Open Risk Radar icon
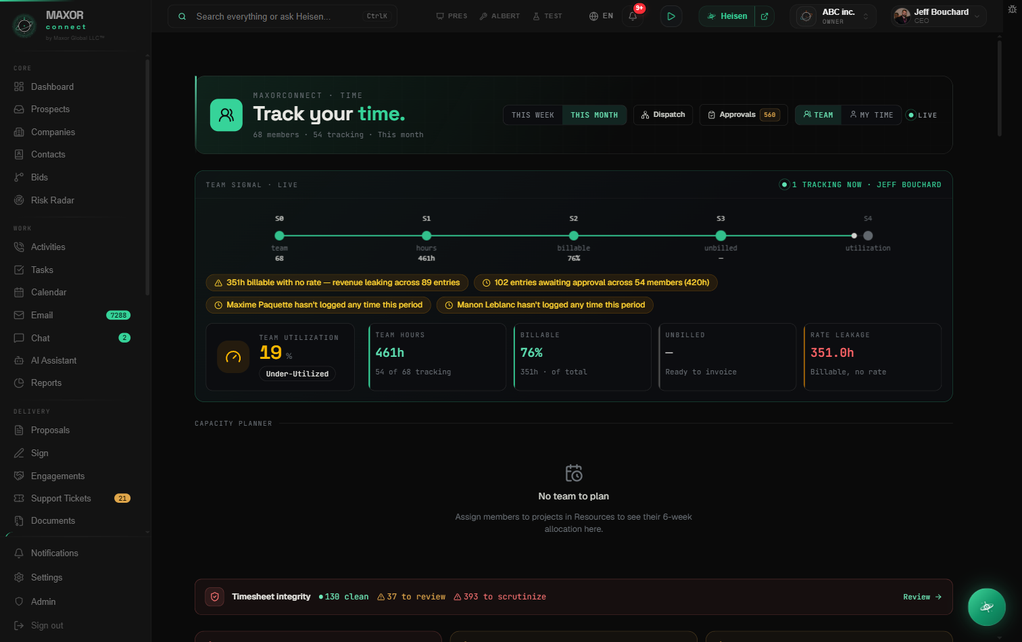This screenshot has height=642, width=1022. point(19,200)
